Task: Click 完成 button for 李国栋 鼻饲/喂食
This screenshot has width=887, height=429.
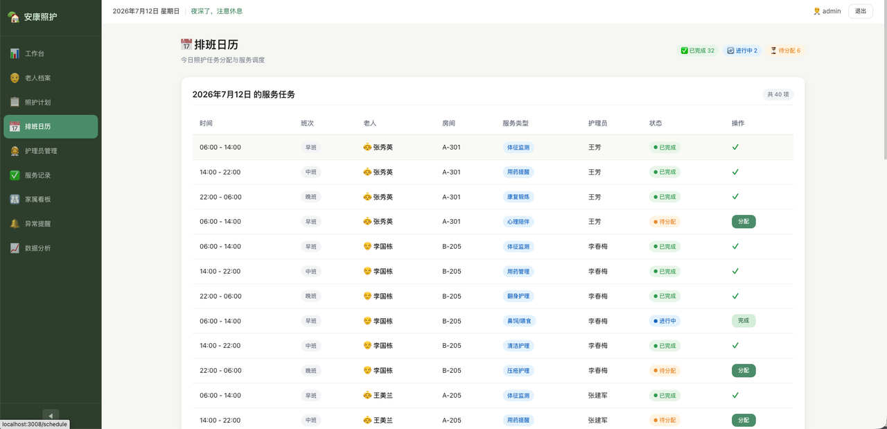Action: 744,321
